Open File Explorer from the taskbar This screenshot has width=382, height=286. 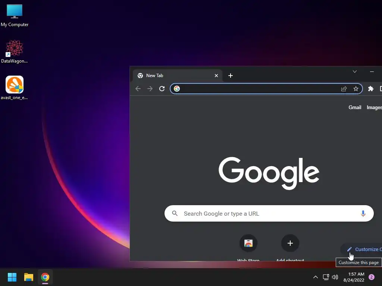28,277
